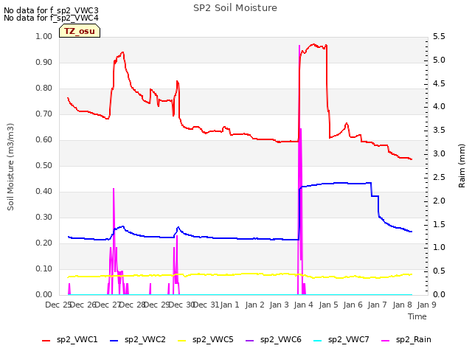Click the 1.00 left axis tick label
The image size is (472, 354).
[x=44, y=36]
